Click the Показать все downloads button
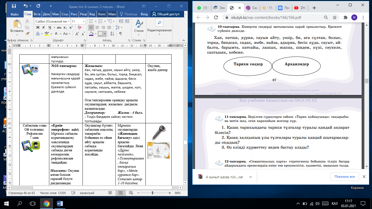Viewport: 372px width, 209px height. pos(344,177)
